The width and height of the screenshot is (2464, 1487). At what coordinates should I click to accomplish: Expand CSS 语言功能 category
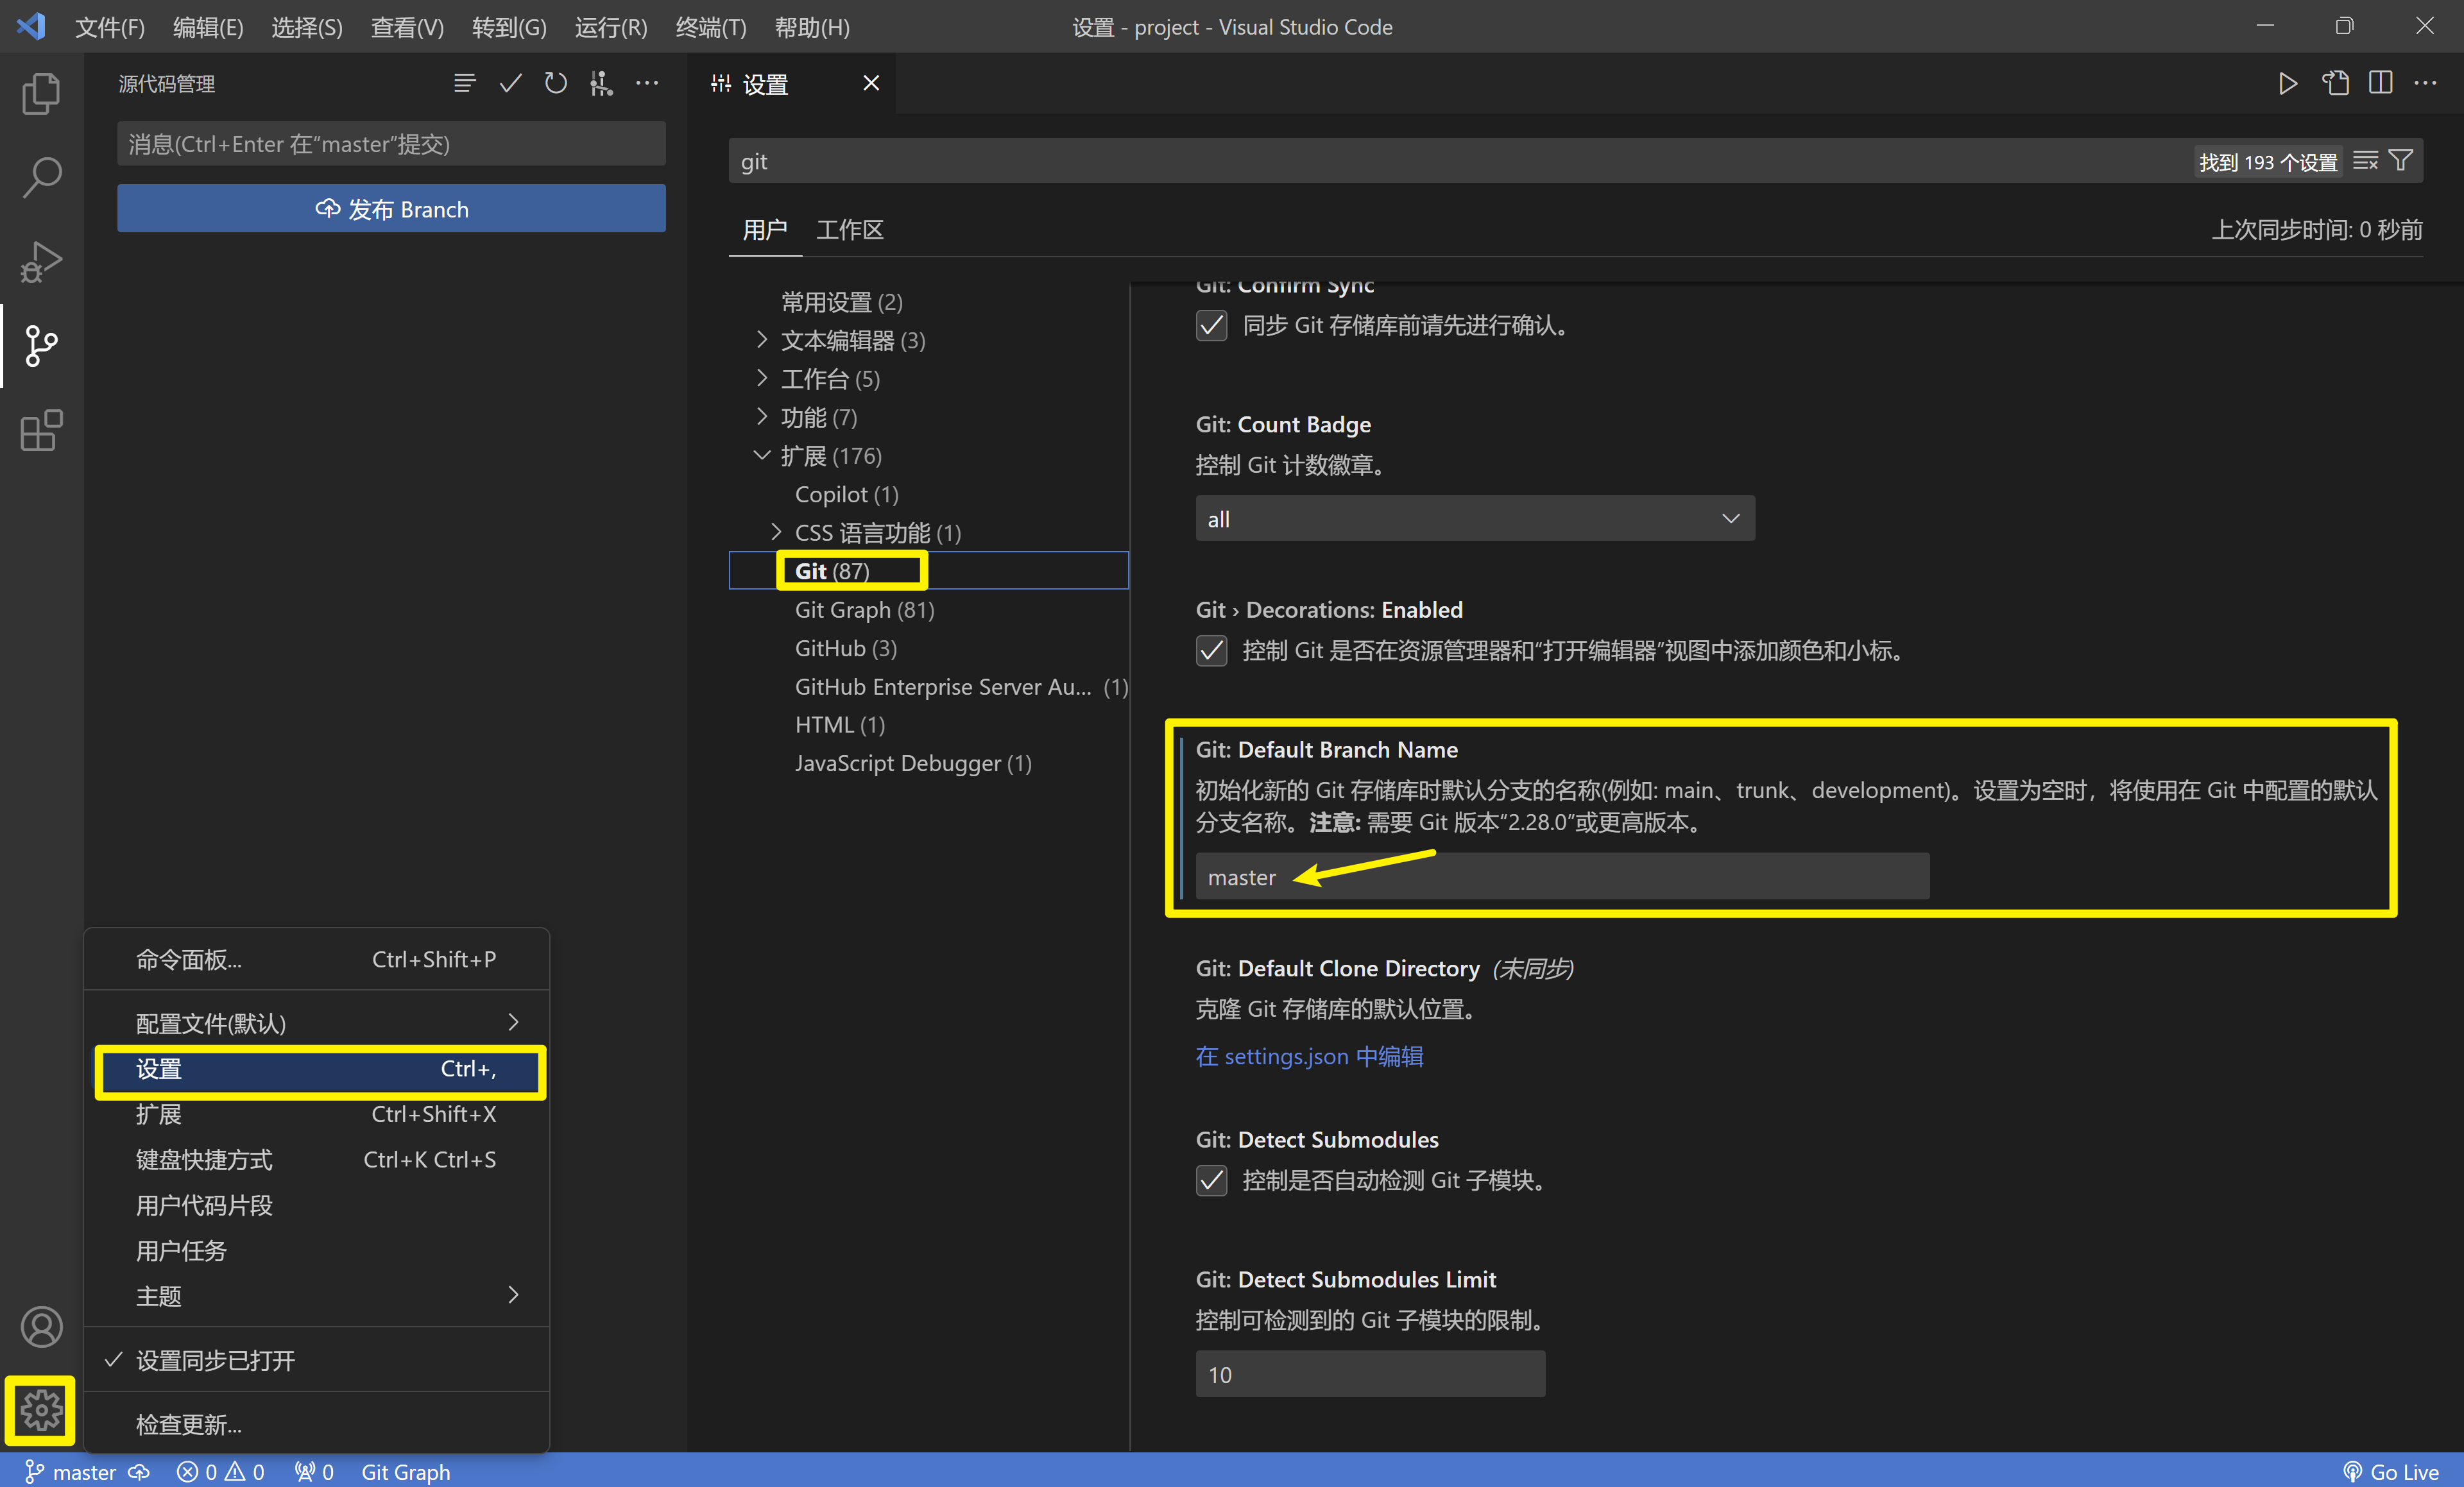pyautogui.click(x=776, y=532)
